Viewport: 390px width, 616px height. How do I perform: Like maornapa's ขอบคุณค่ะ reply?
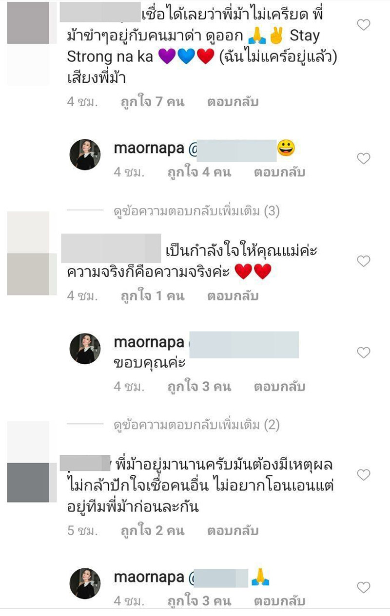click(x=364, y=353)
